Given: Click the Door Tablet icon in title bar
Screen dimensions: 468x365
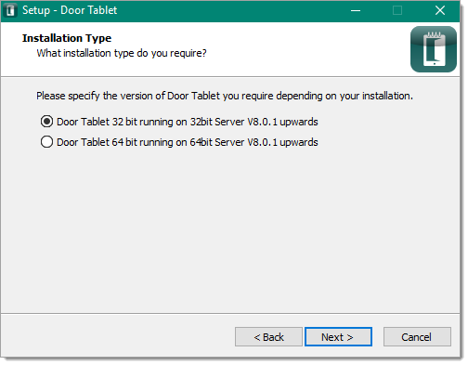Looking at the screenshot, I should [10, 10].
